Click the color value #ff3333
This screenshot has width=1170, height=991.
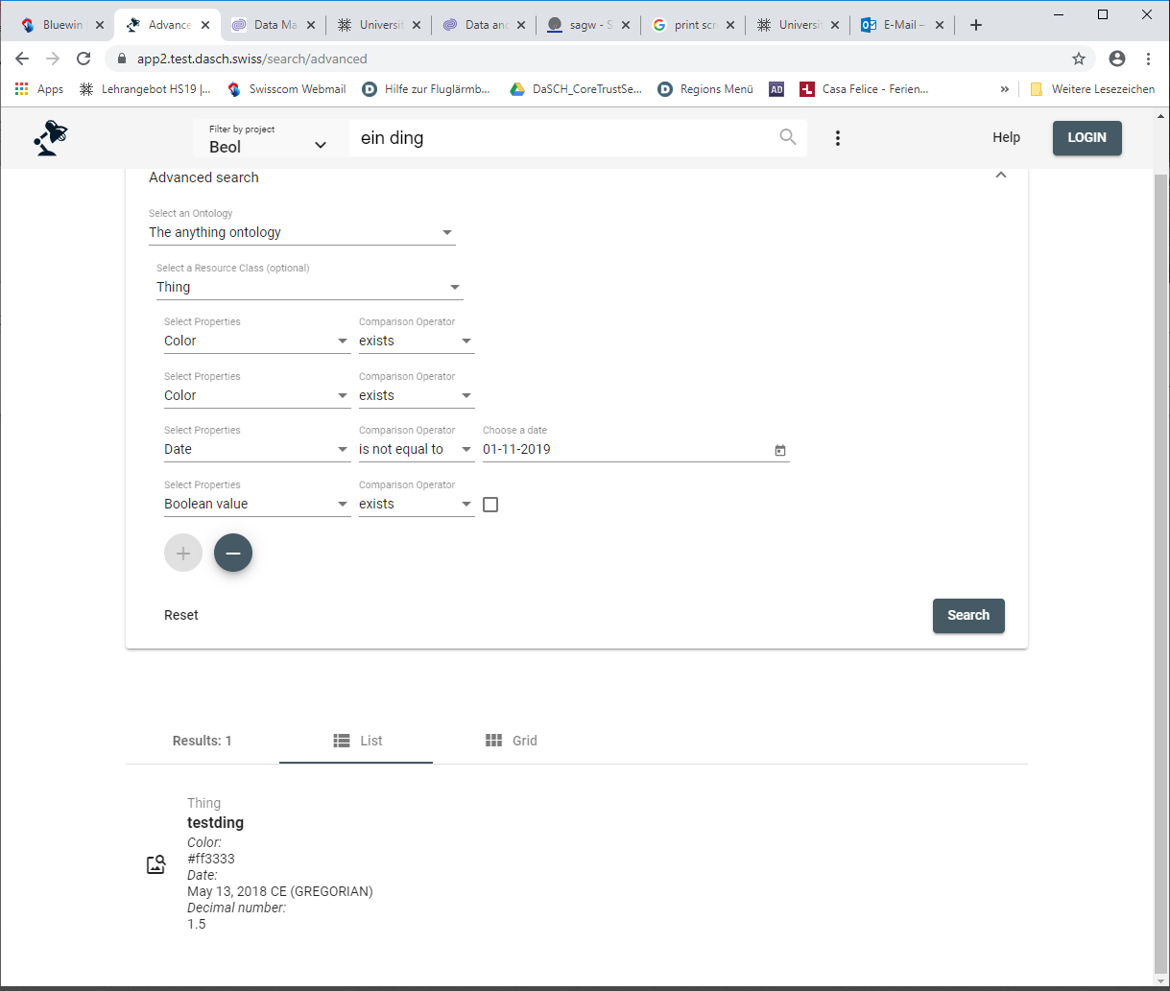[x=211, y=859]
